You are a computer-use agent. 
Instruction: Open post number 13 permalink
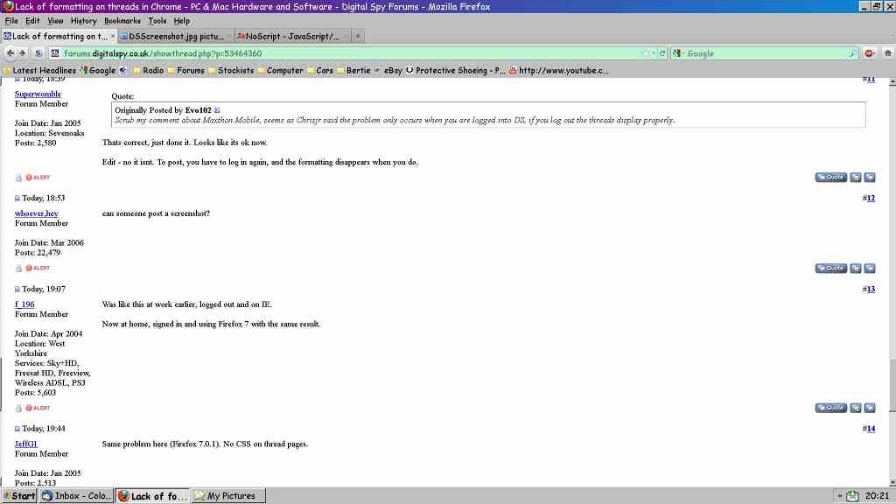868,289
